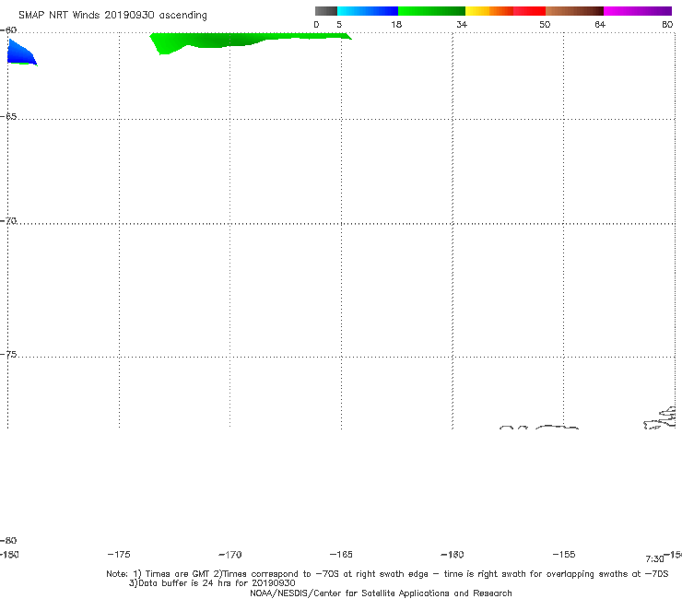
Task: Click the gray segment of the color scale
Action: coord(325,11)
